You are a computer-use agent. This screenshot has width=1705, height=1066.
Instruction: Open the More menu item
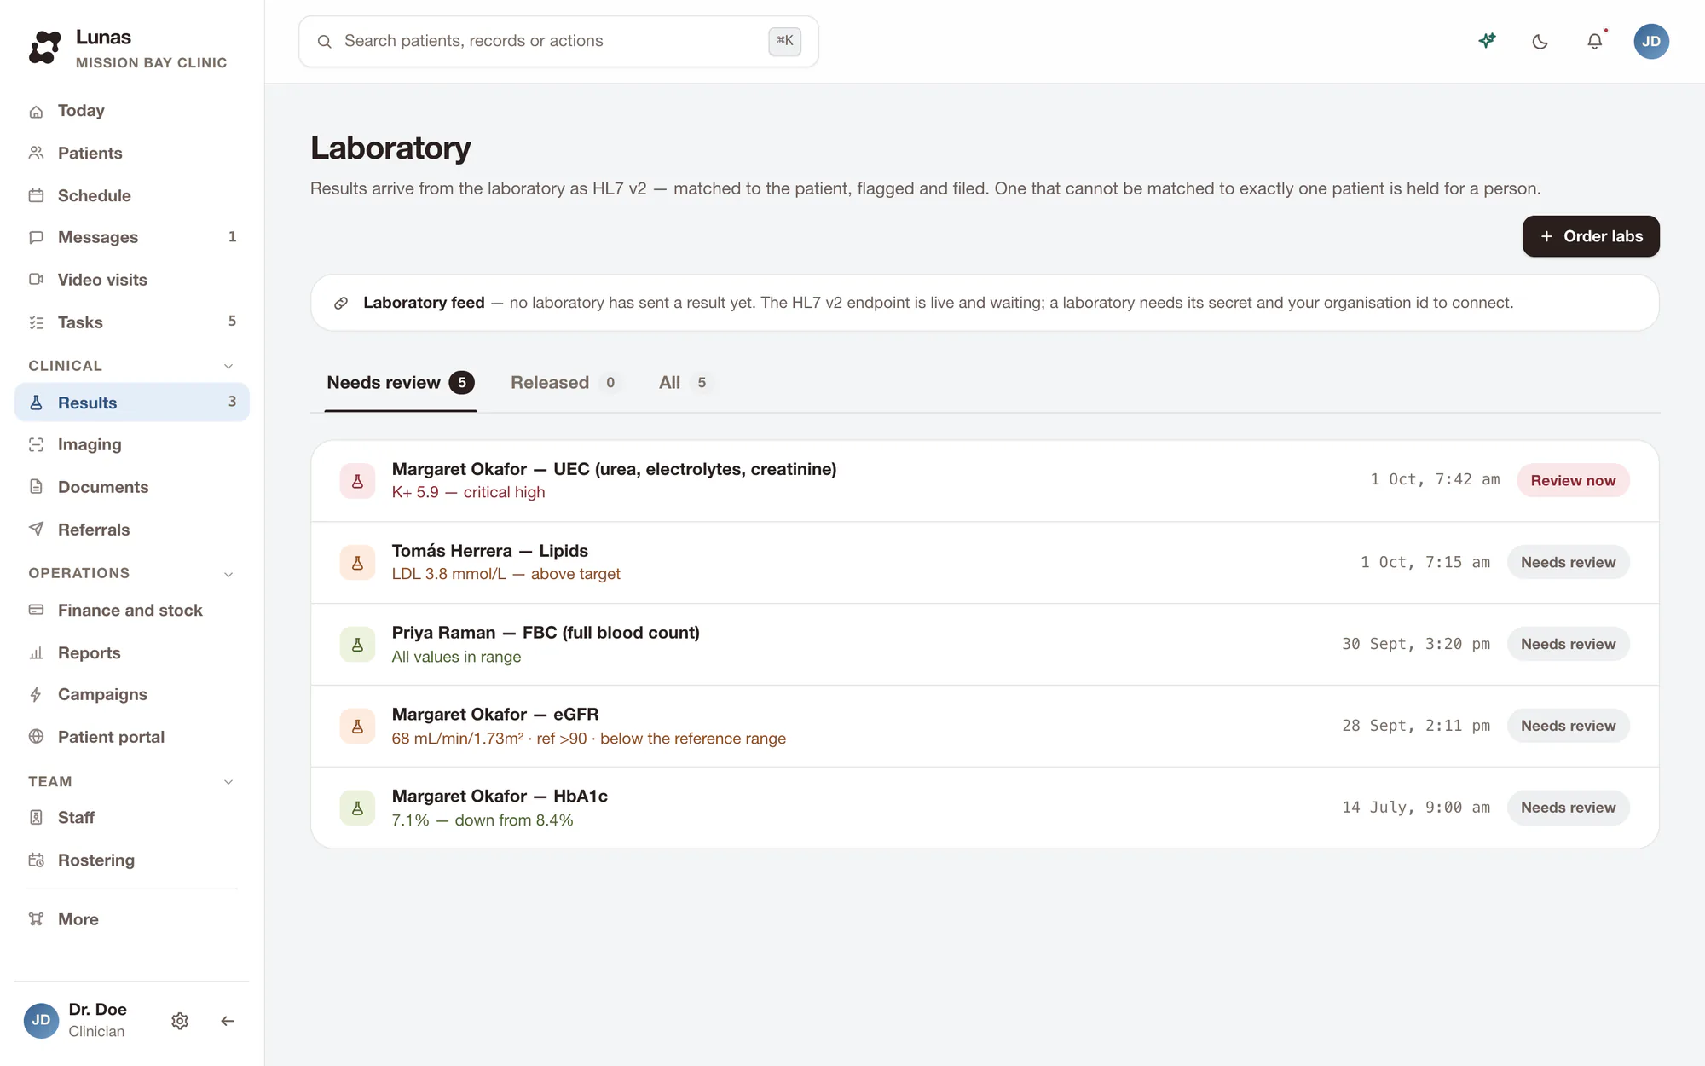click(132, 919)
